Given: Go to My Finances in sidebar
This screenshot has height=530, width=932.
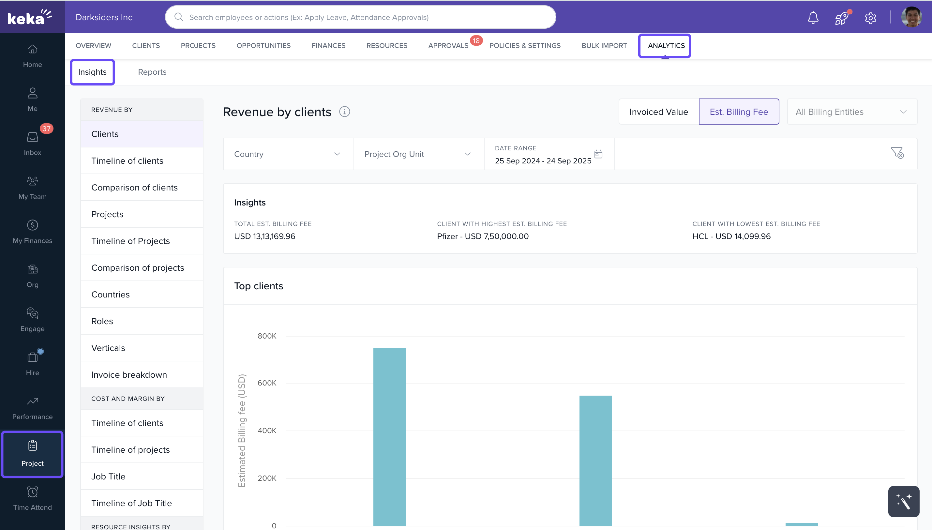Looking at the screenshot, I should click(x=32, y=232).
